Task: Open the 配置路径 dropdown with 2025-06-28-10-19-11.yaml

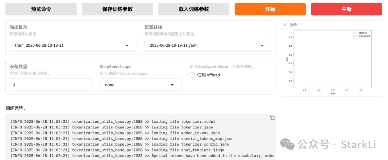Action: tap(208, 45)
